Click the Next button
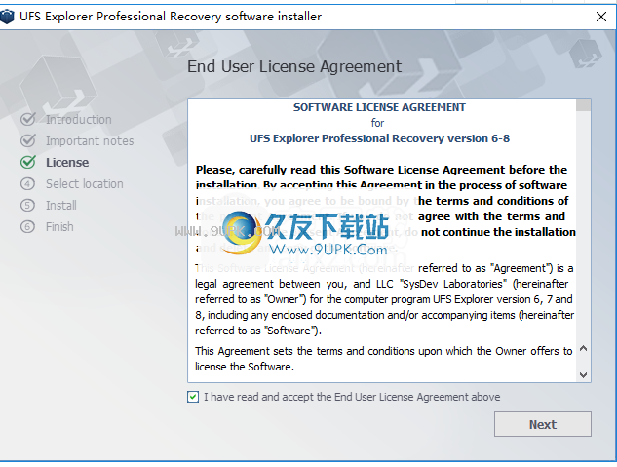Screen dimensions: 617x467 [x=543, y=424]
